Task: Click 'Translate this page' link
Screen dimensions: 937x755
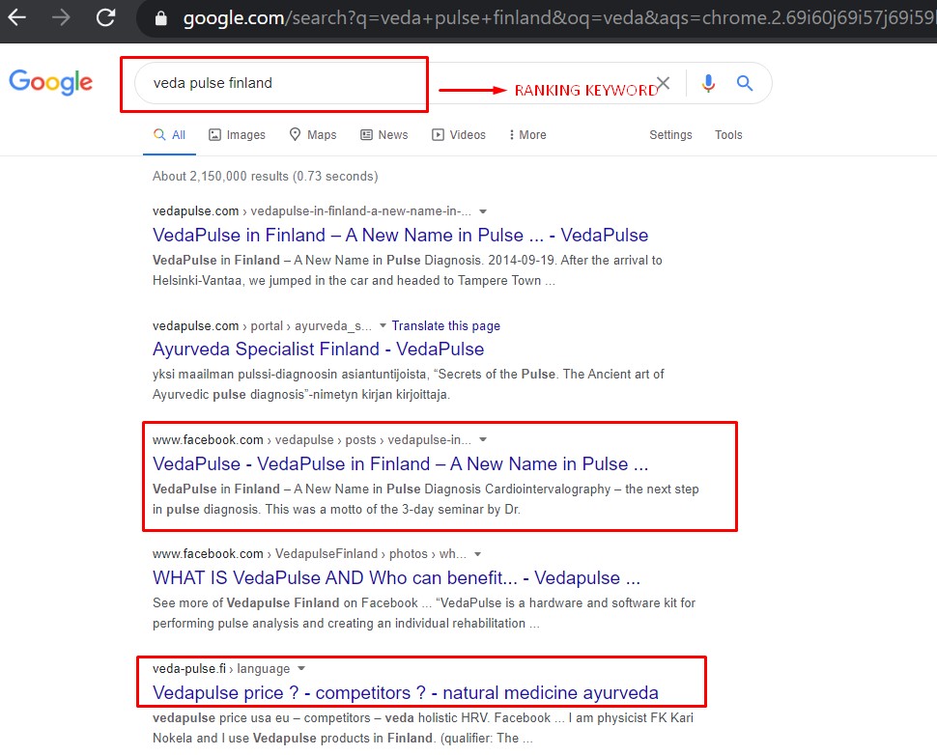Action: click(445, 325)
